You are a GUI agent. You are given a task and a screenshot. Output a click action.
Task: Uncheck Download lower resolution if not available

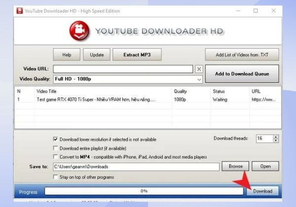pos(55,139)
